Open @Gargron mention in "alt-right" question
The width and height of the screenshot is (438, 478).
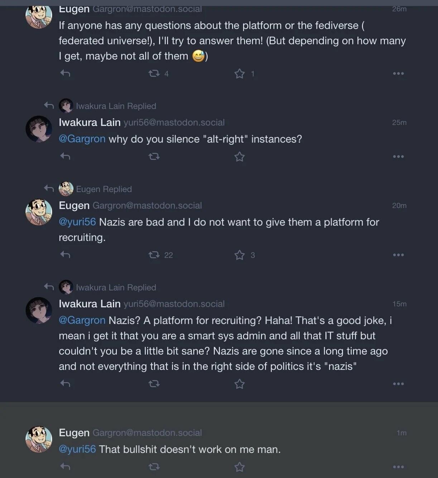(82, 139)
